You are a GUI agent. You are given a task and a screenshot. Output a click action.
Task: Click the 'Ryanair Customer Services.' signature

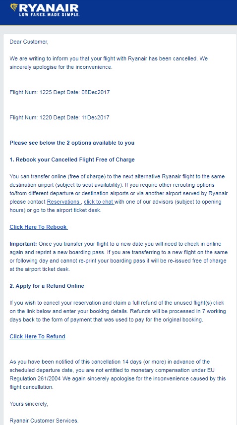pos(44,421)
